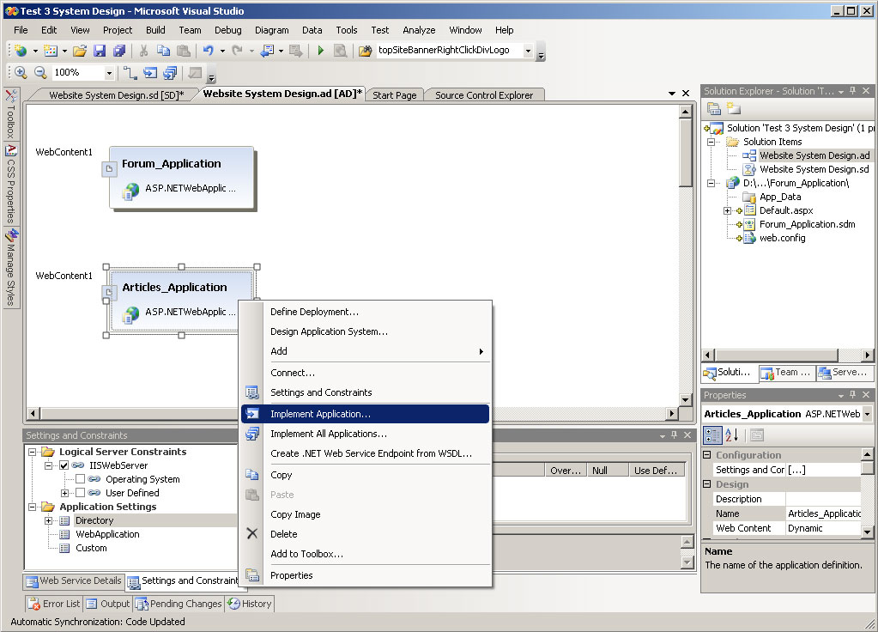Image resolution: width=878 pixels, height=632 pixels.
Task: Switch to Website System Design.sd tab
Action: click(x=116, y=95)
